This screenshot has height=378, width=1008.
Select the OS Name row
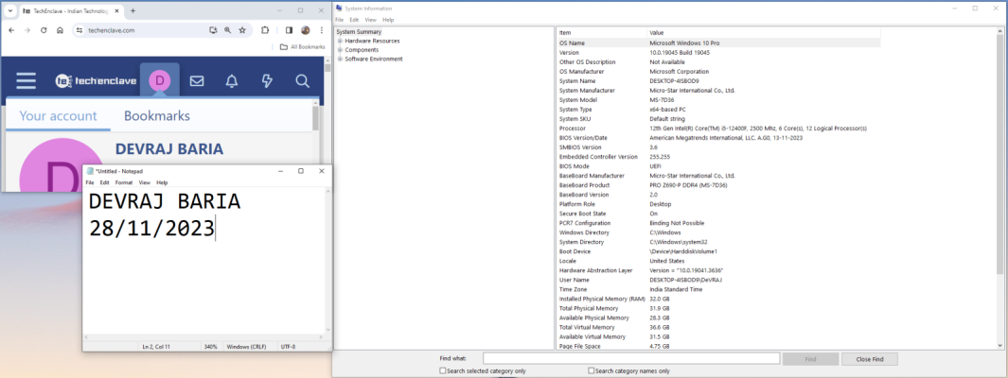718,43
